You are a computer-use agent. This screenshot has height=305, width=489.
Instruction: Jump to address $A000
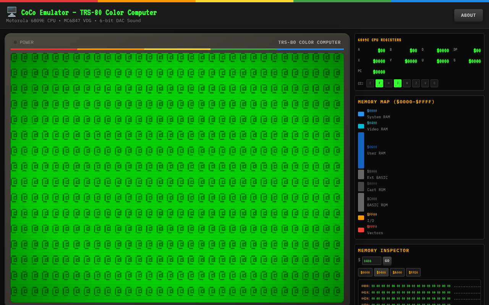pyautogui.click(x=397, y=272)
